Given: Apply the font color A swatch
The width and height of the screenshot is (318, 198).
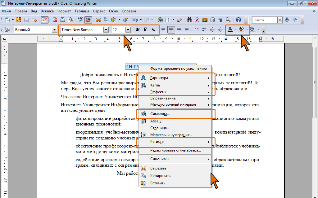Looking at the screenshot, I should click(x=230, y=29).
